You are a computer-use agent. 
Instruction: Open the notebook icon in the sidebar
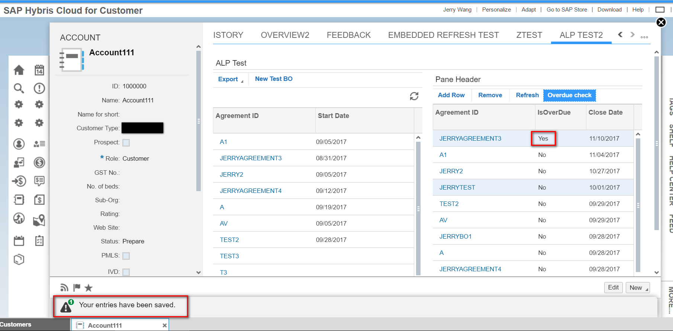19,200
